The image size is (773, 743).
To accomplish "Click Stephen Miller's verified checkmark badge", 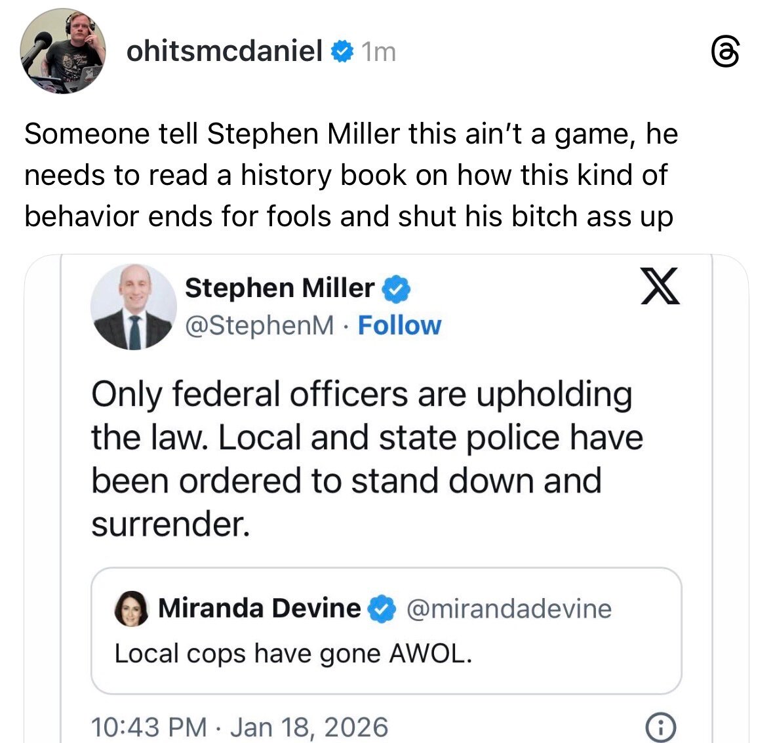I will 396,289.
